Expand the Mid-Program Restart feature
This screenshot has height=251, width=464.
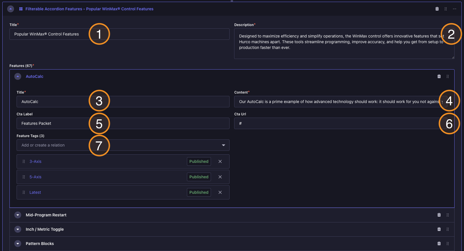click(18, 215)
